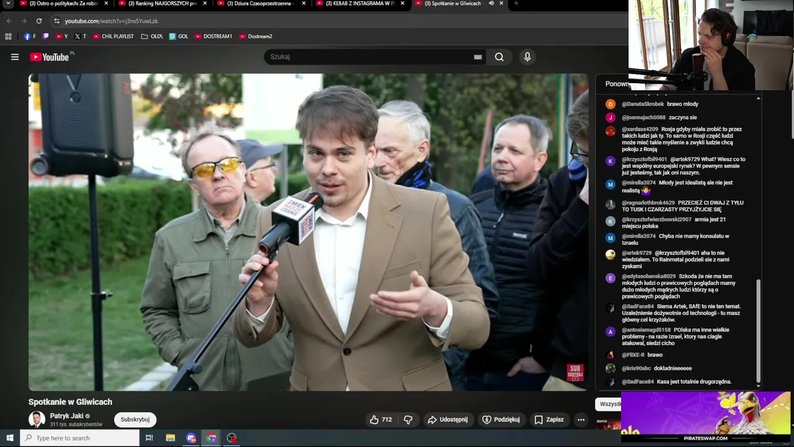Image resolution: width=794 pixels, height=447 pixels.
Task: Expand the tab search dropdown arrow
Action: tap(8, 4)
